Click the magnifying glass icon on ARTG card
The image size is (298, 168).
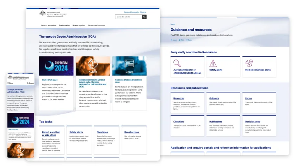click(x=177, y=63)
